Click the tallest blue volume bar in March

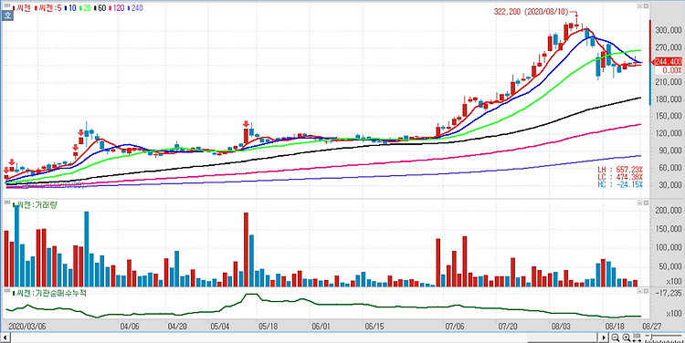click(16, 245)
